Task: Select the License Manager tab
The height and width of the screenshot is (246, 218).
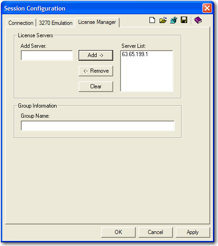Action: (97, 22)
